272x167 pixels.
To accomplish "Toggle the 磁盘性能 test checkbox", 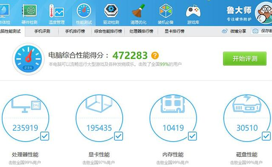I will coord(266,136).
